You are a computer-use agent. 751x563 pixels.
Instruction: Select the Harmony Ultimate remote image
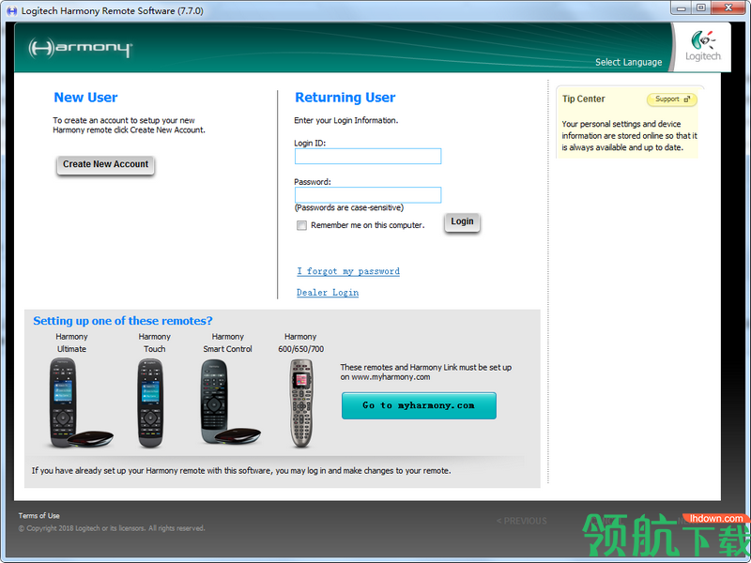81,403
